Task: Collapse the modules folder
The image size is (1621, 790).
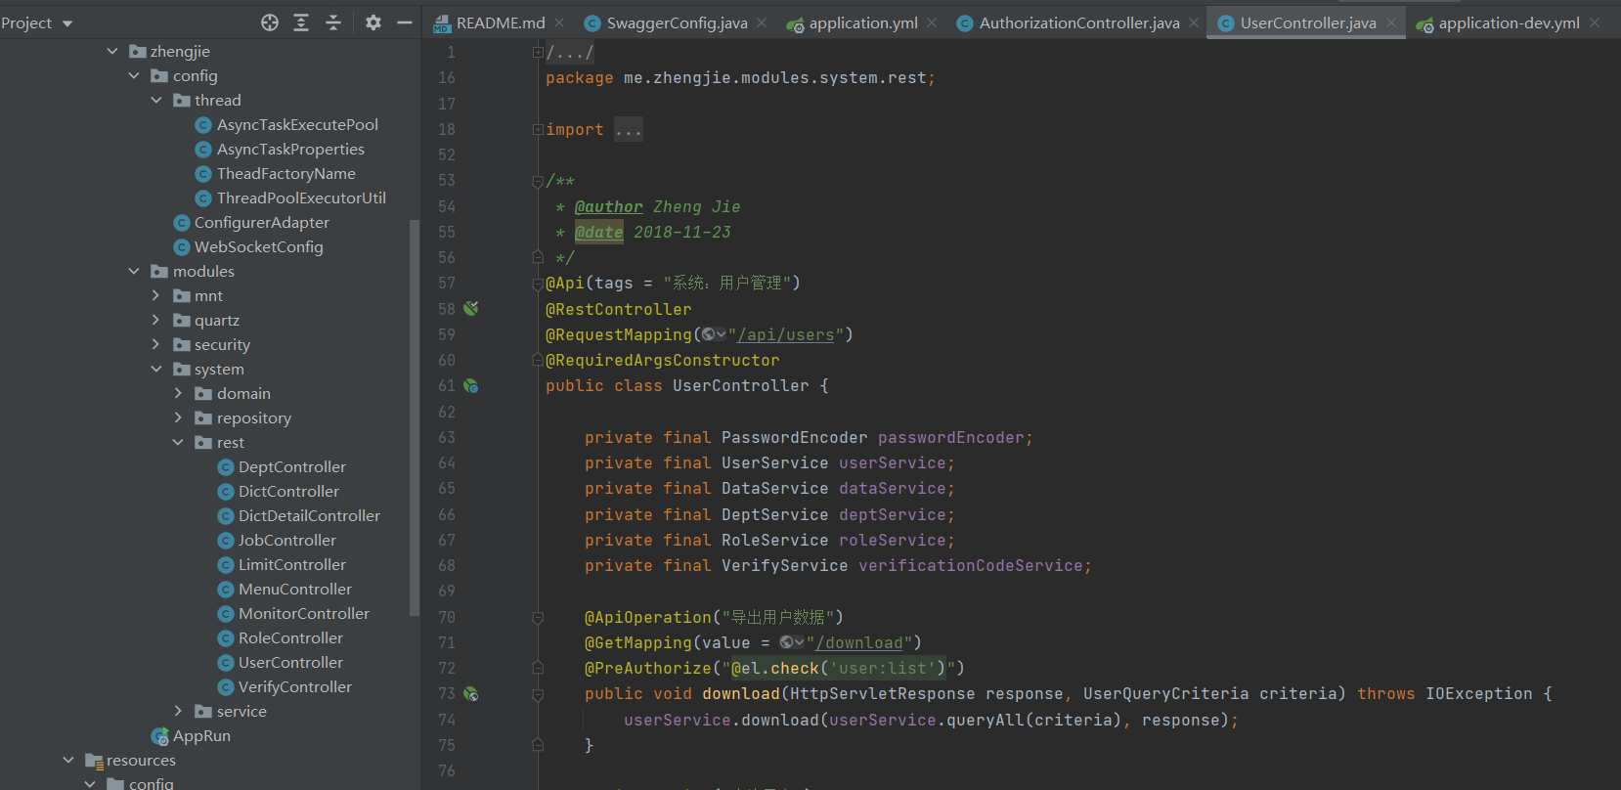Action: point(134,271)
